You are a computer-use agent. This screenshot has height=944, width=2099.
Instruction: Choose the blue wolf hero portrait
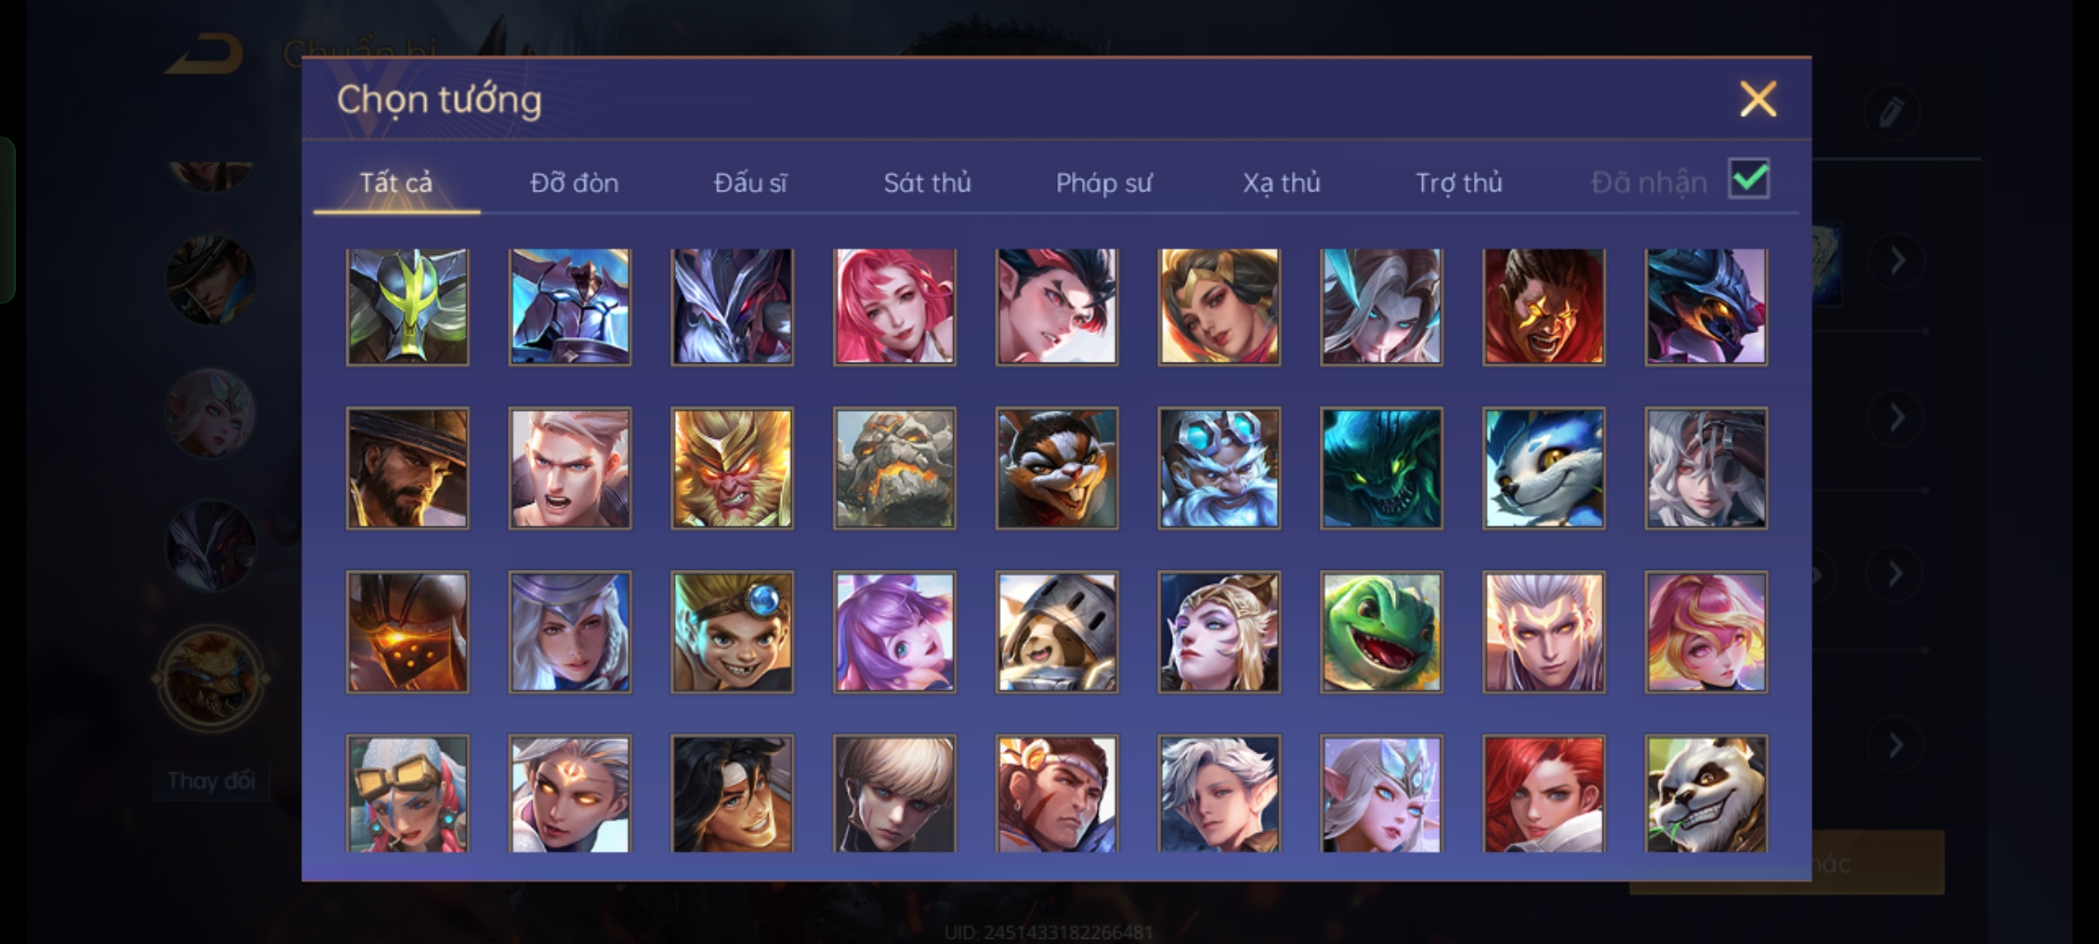pyautogui.click(x=1544, y=469)
